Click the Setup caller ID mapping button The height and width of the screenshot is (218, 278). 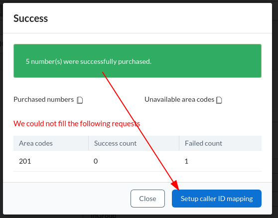coord(217,199)
